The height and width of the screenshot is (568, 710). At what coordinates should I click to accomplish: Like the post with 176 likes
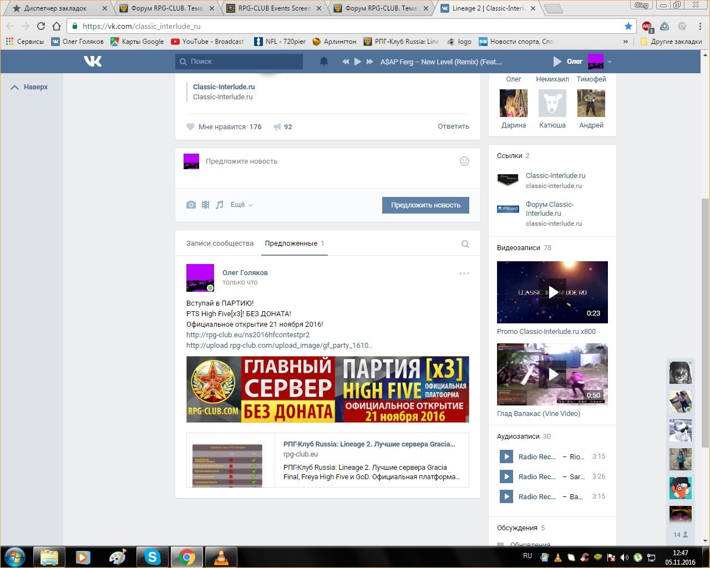[224, 126]
